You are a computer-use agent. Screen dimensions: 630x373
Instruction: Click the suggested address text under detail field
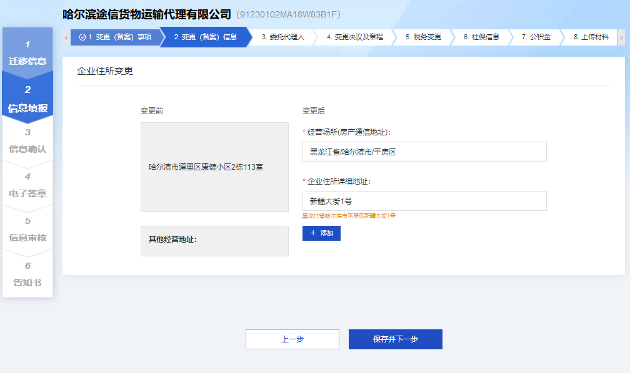click(x=349, y=216)
